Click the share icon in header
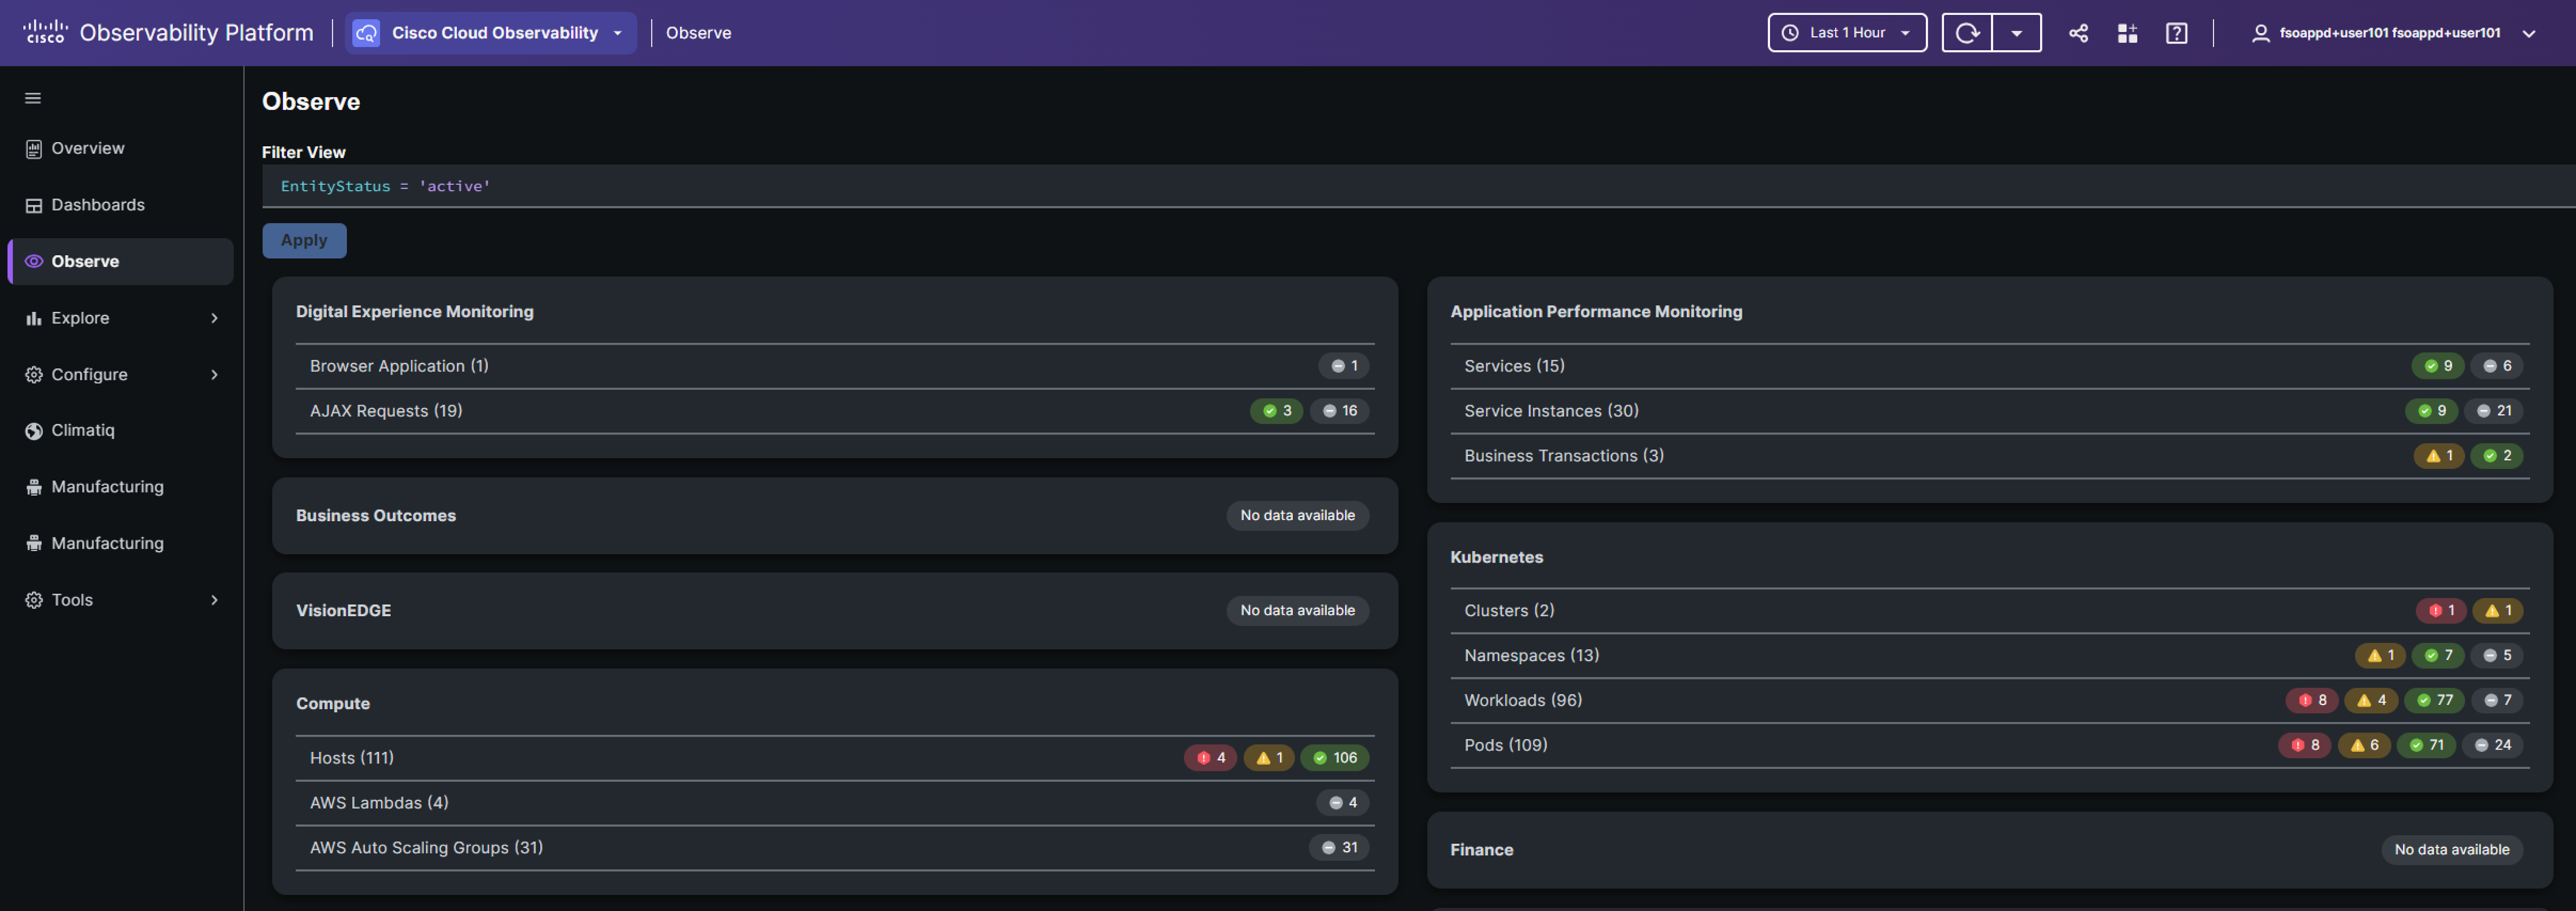Screen dimensions: 2576x911 pos(2078,33)
